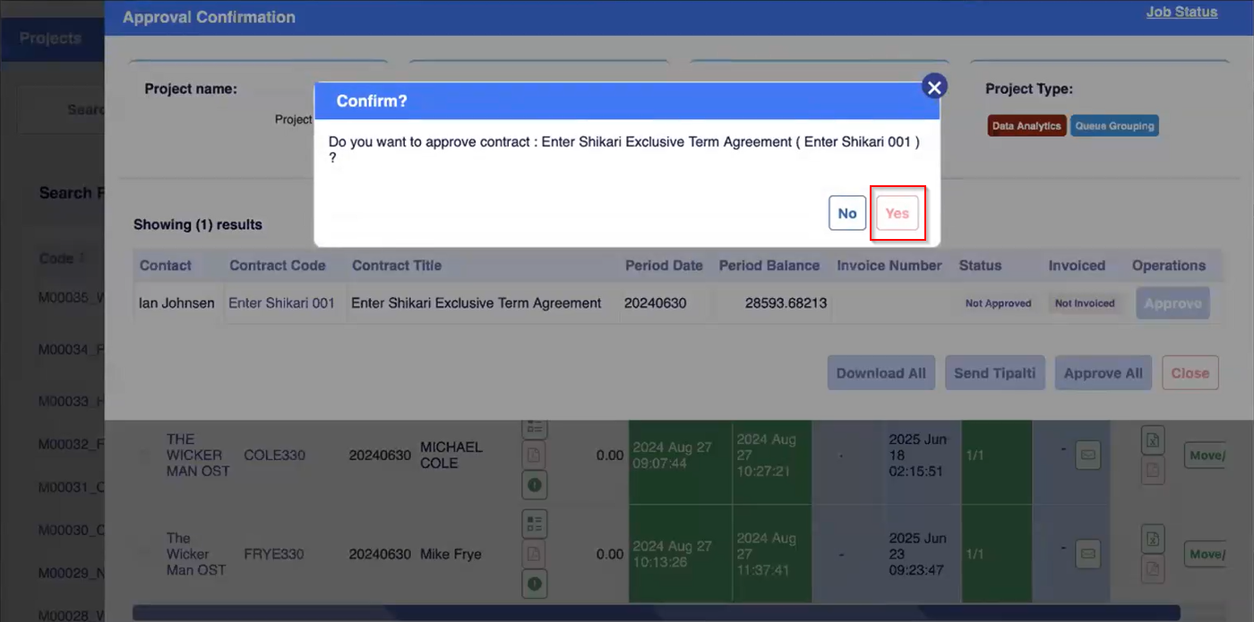
Task: Click PDF document icon beside MICHAEL COLE
Action: coord(534,455)
